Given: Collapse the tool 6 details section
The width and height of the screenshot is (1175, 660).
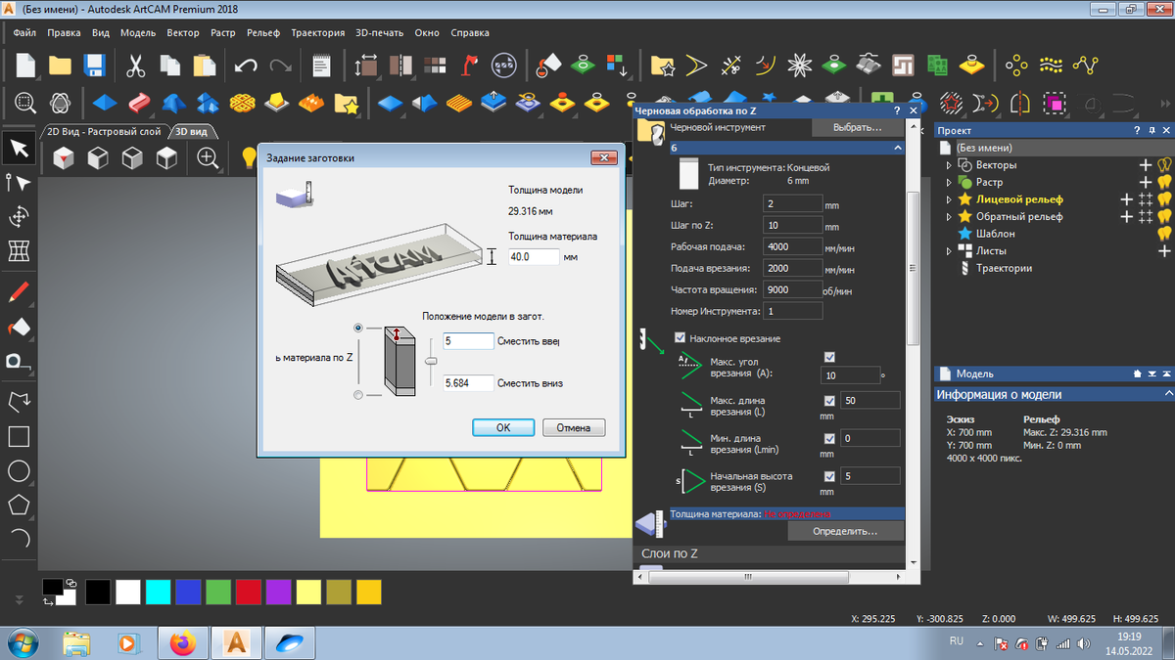Looking at the screenshot, I should (898, 148).
